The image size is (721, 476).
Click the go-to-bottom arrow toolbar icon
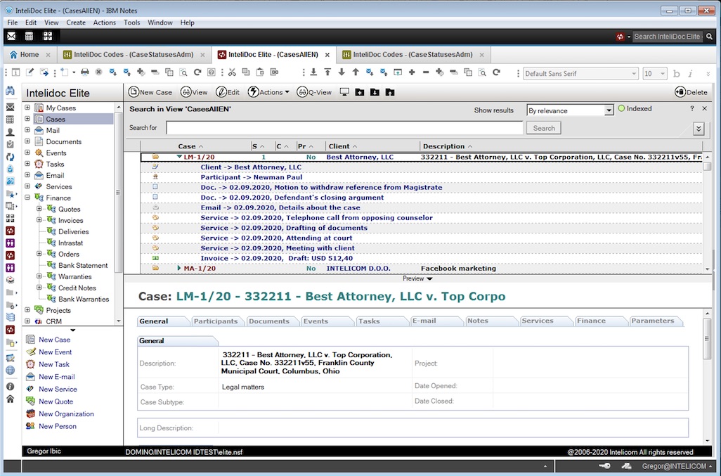tap(313, 72)
